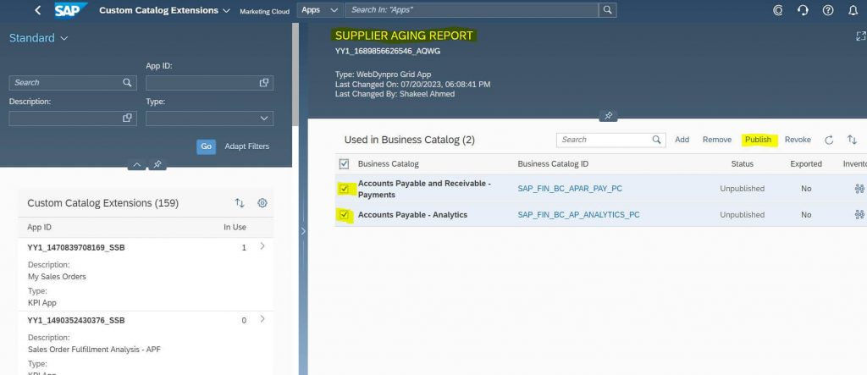Uncheck Accounts Payable and Receivable - Payments row

click(344, 189)
